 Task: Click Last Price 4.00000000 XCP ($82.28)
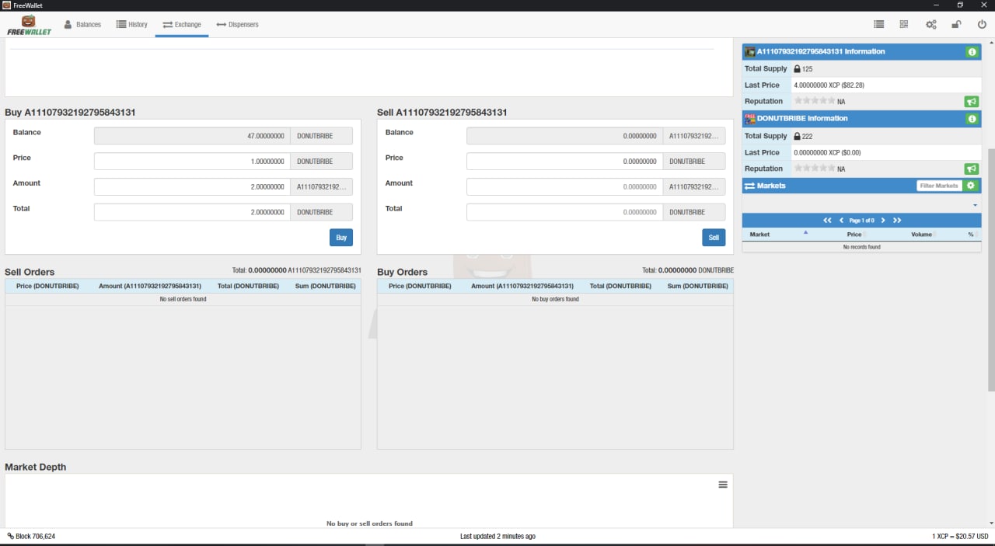(829, 85)
